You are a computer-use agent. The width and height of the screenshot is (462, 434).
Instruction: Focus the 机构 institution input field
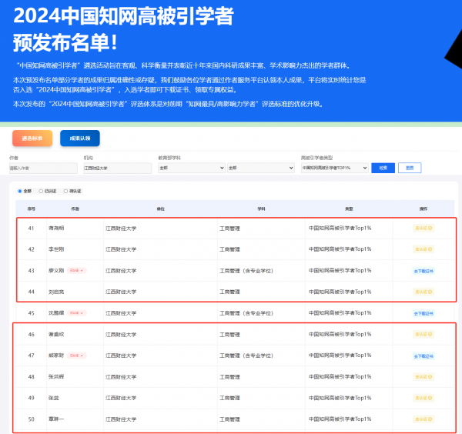tap(118, 168)
